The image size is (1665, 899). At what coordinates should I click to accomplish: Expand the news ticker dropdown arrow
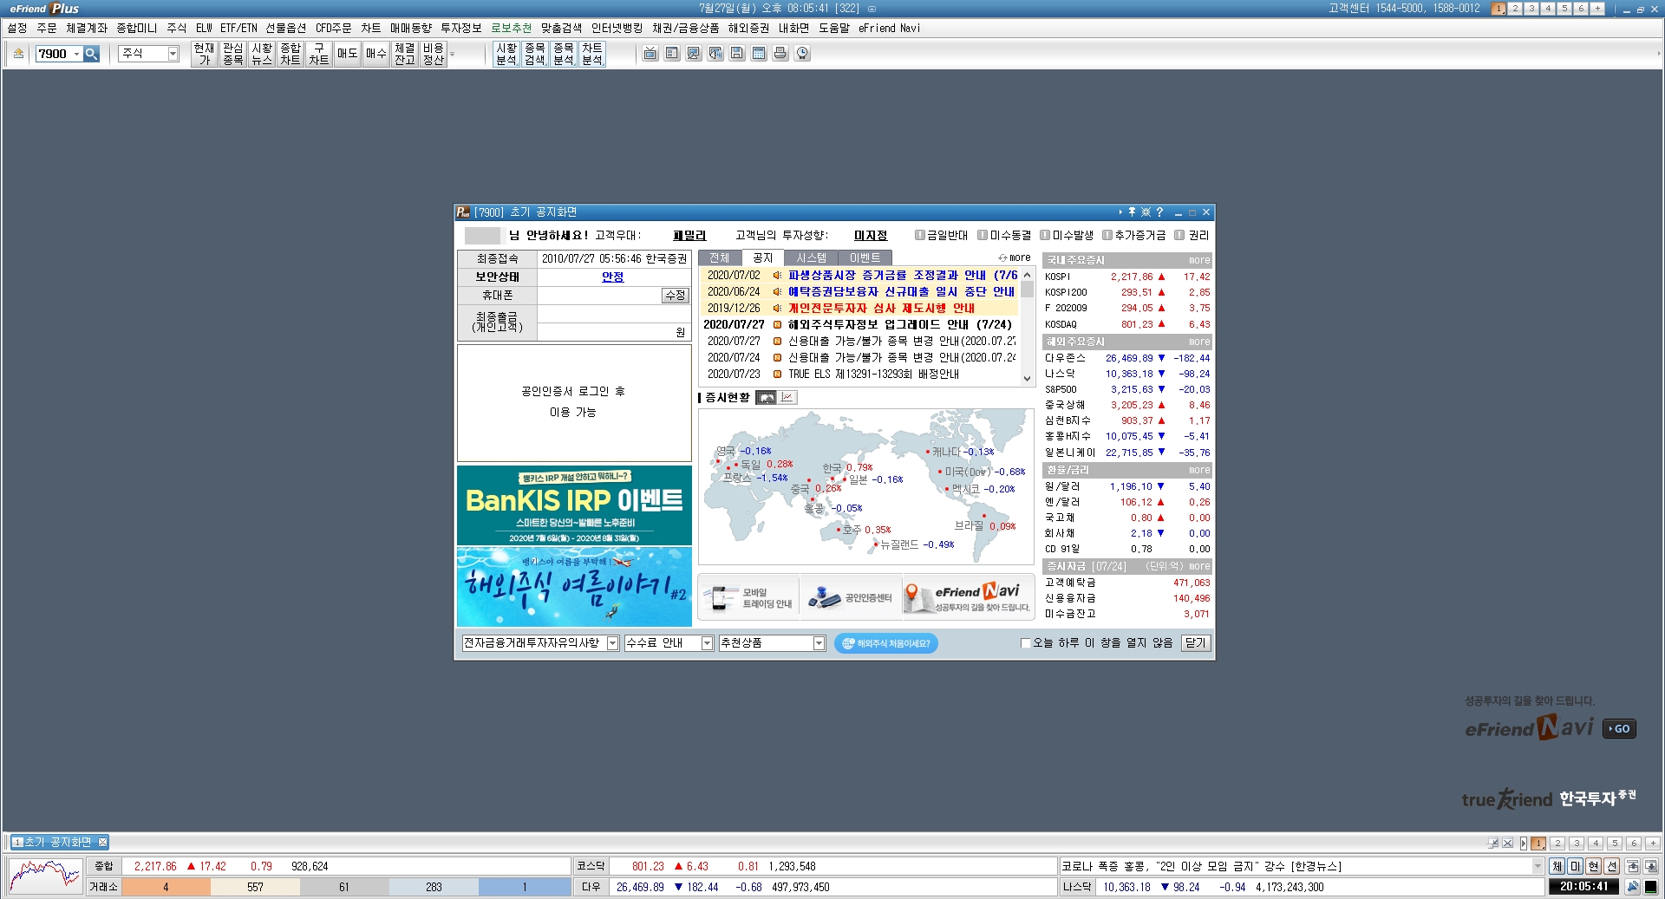point(1538,866)
